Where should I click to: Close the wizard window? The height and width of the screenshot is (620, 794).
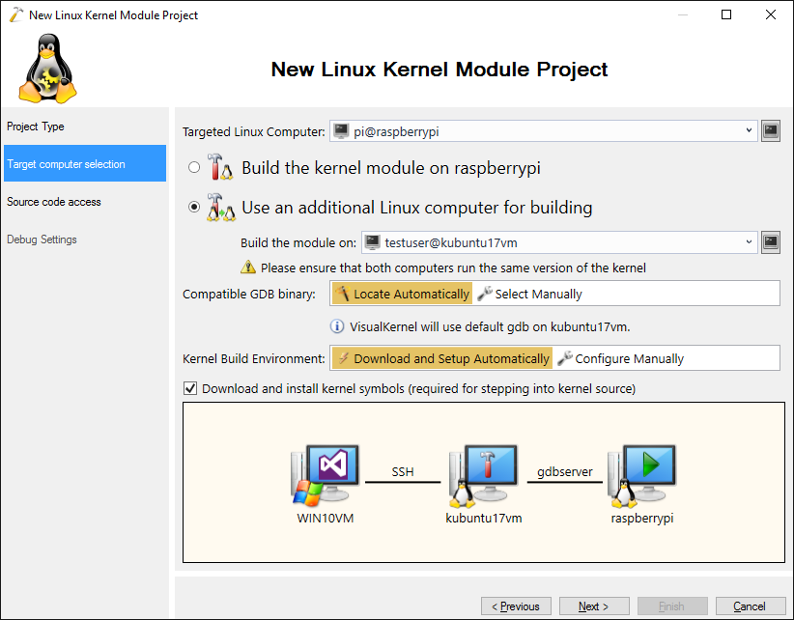[770, 14]
